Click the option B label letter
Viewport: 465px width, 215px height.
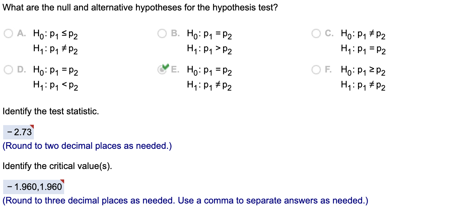click(174, 33)
